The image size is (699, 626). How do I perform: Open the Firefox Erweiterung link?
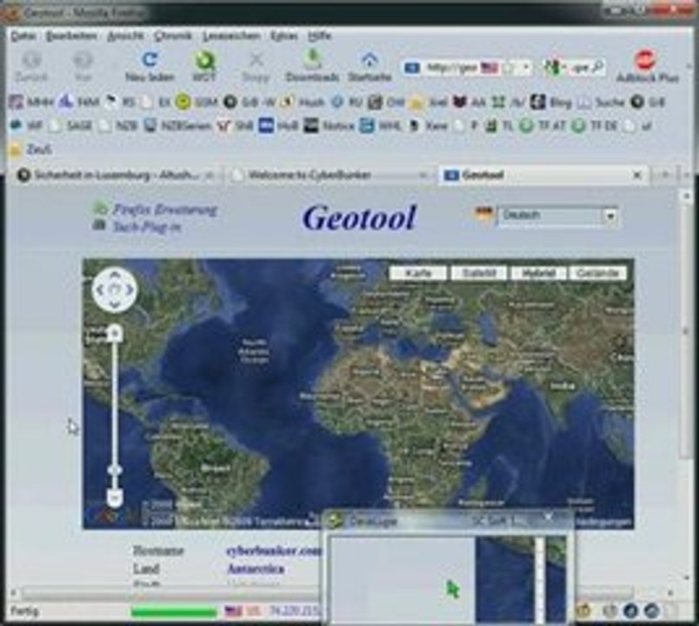click(x=164, y=210)
